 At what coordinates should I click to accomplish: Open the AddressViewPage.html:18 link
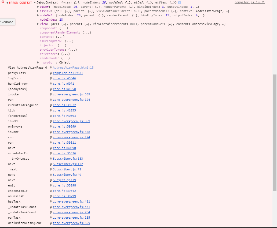[x=73, y=68]
